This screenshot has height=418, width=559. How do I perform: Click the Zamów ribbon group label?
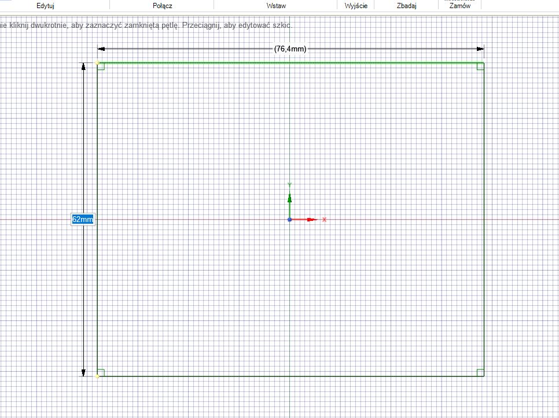(x=459, y=6)
